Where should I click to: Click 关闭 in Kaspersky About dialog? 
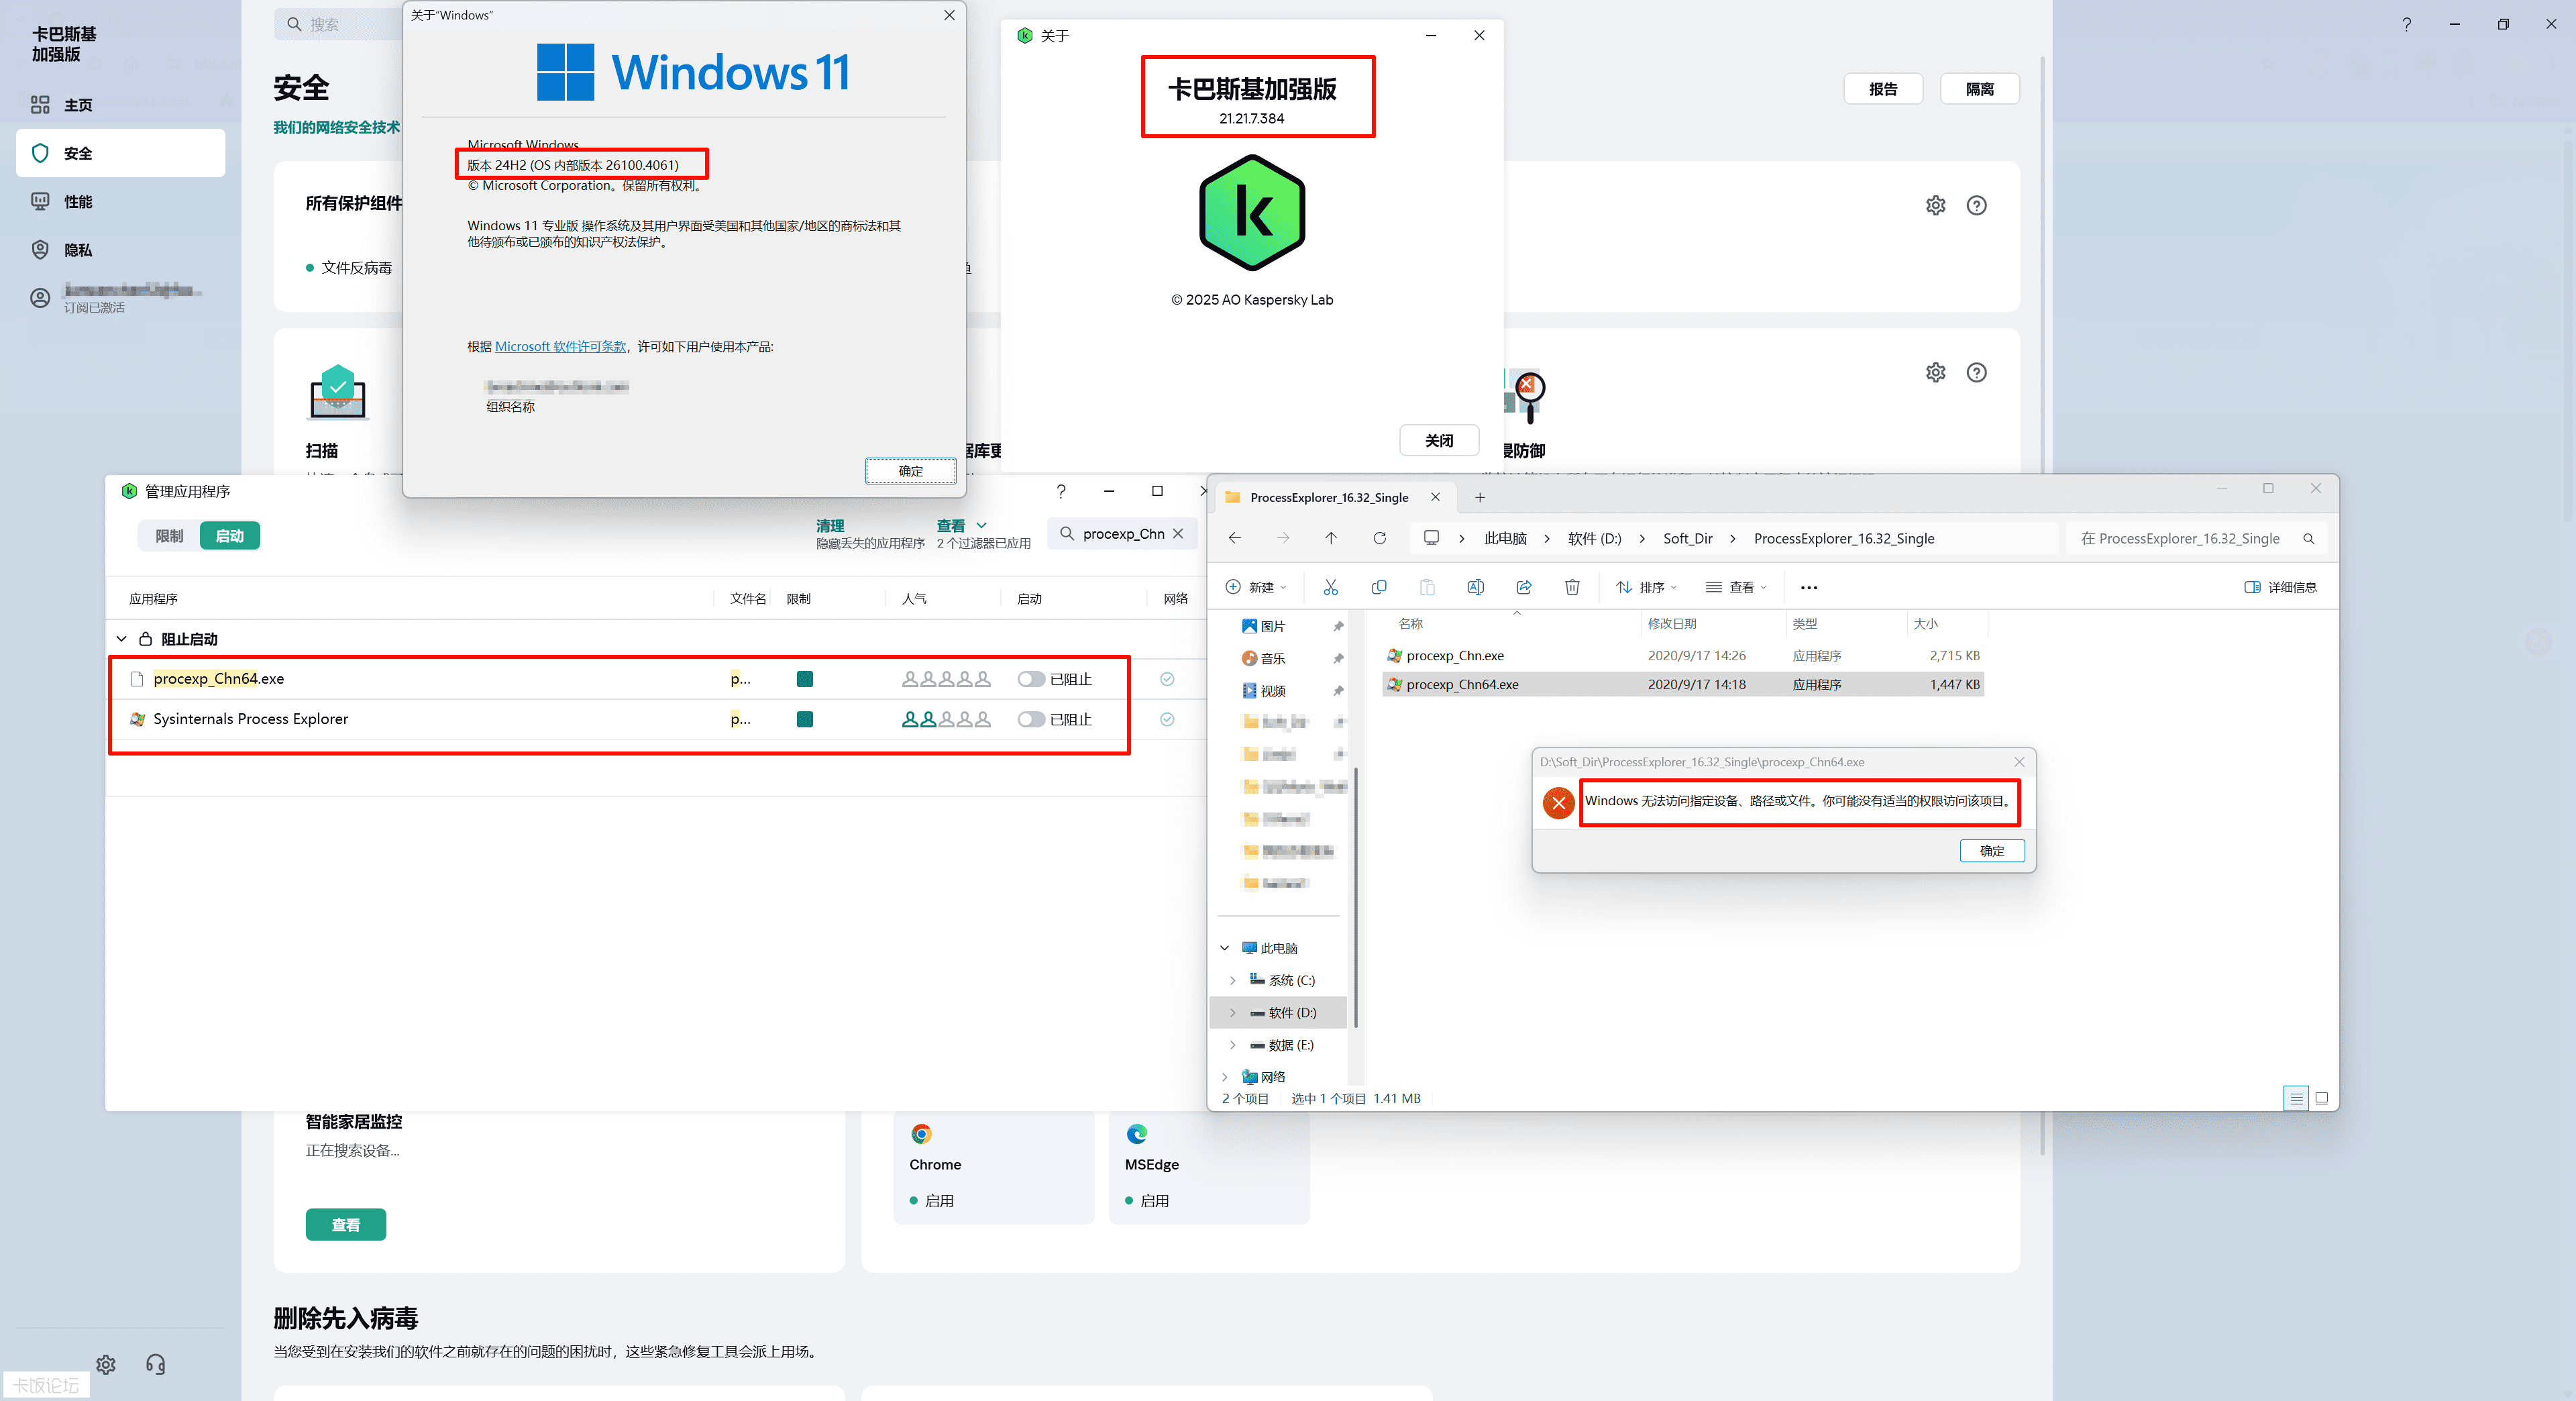pos(1438,440)
